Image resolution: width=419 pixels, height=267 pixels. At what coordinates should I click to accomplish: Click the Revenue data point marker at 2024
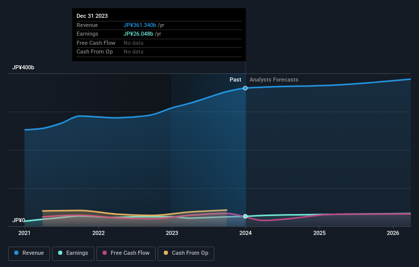[x=245, y=88]
